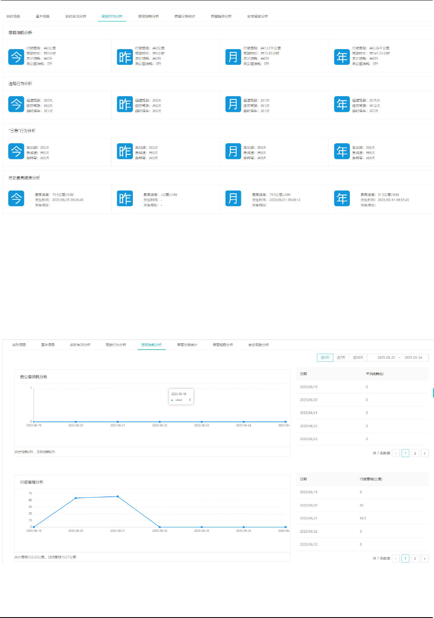Viewport: 434px width, 618px height.
Task: Select page 2 of 平均油耗 table
Action: pyautogui.click(x=415, y=453)
